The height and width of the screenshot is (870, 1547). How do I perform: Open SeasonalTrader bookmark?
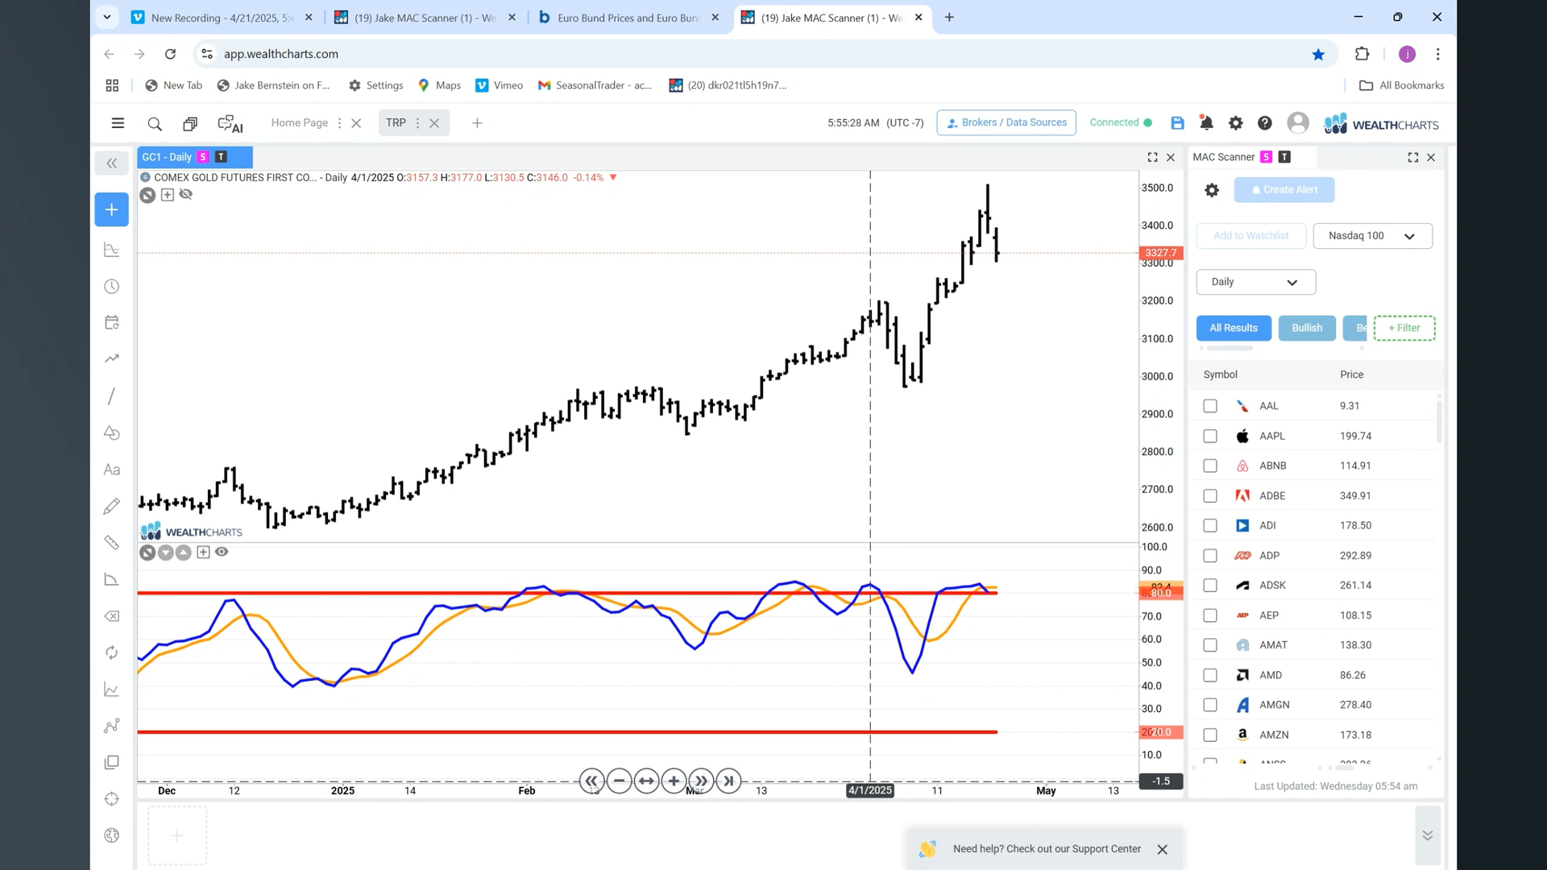[595, 85]
